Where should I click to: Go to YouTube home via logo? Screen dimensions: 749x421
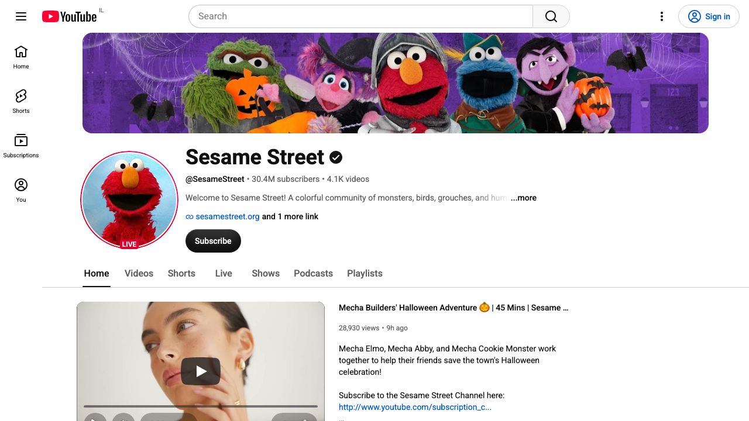69,16
